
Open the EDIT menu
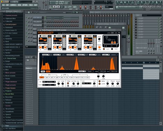pos(8,5)
